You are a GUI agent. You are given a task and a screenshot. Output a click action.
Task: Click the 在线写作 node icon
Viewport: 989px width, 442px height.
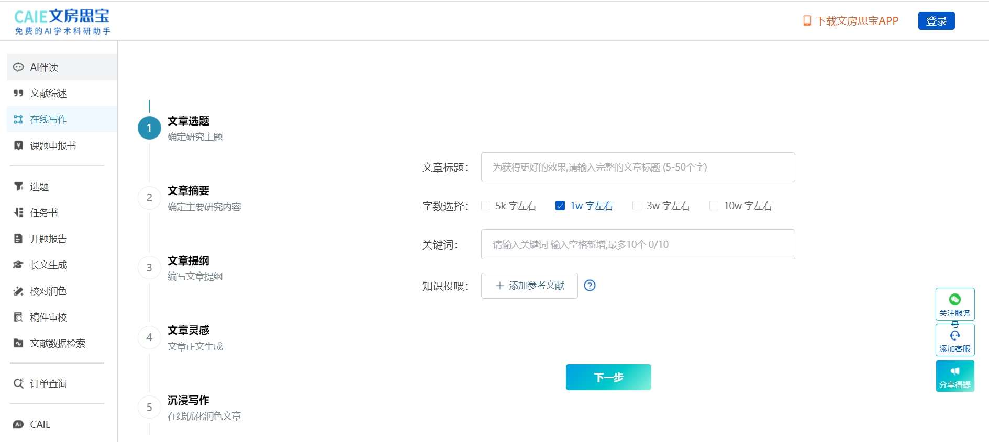coord(18,120)
